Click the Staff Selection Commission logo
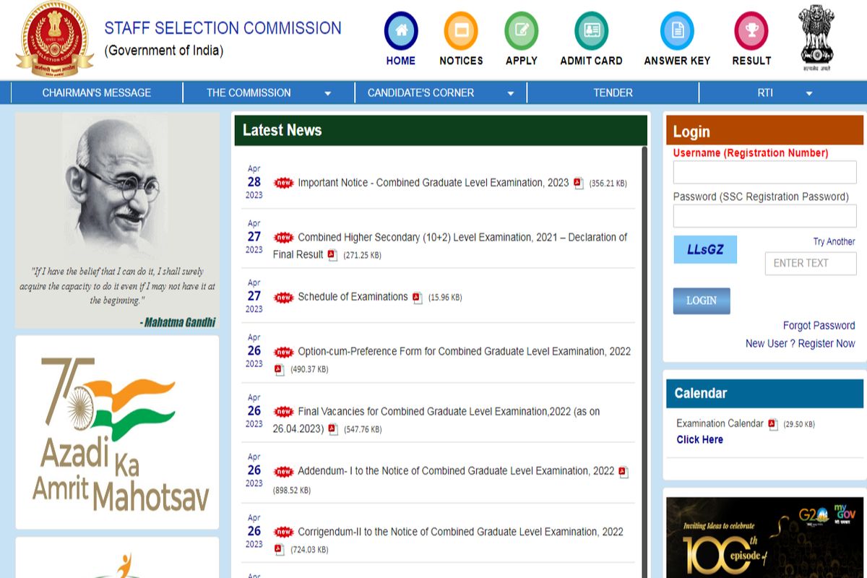 (x=54, y=38)
